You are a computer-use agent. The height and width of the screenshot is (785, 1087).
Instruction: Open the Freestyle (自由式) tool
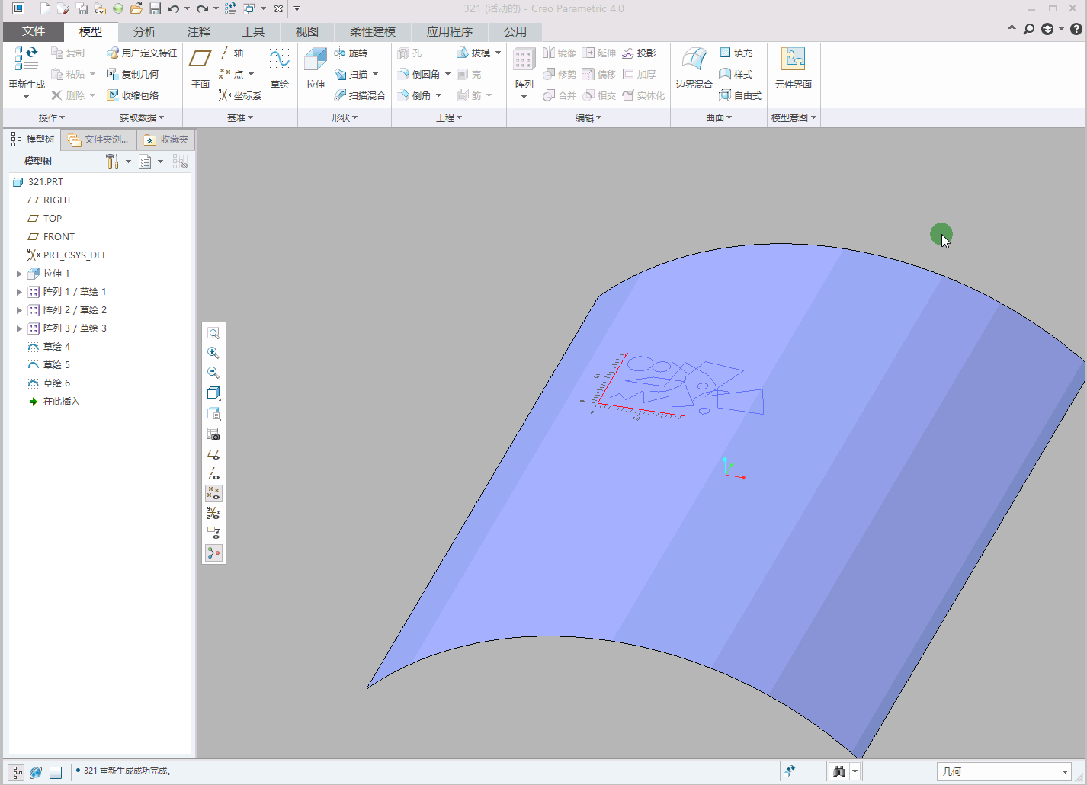(x=740, y=95)
